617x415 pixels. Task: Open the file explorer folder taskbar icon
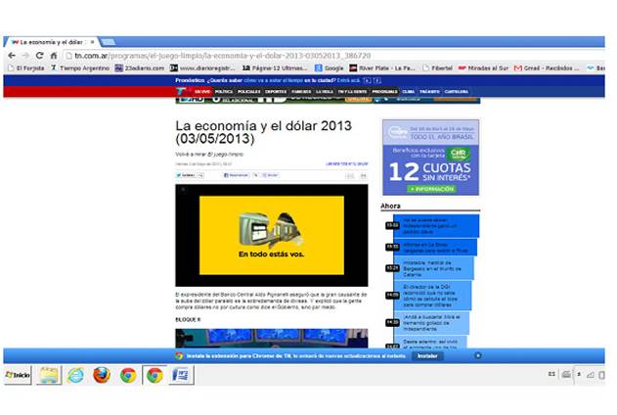click(x=48, y=375)
